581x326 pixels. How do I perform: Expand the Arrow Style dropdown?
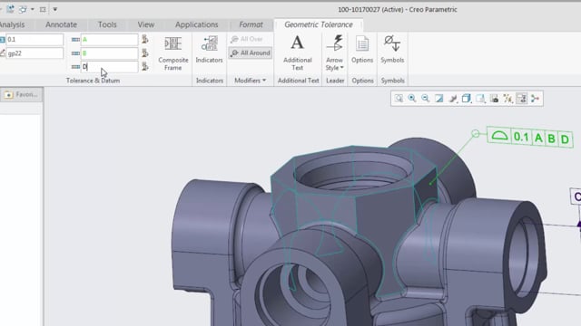pyautogui.click(x=334, y=53)
